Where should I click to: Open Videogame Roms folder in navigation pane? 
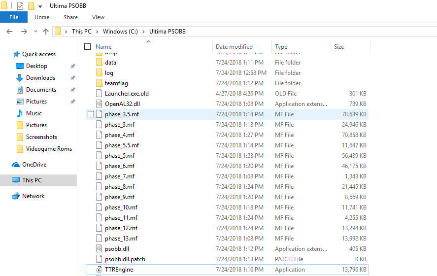[49, 148]
